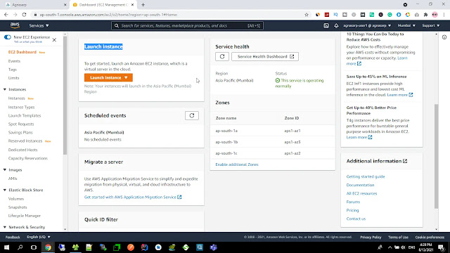Select EC2 Dashboard in the sidebar

click(x=22, y=52)
